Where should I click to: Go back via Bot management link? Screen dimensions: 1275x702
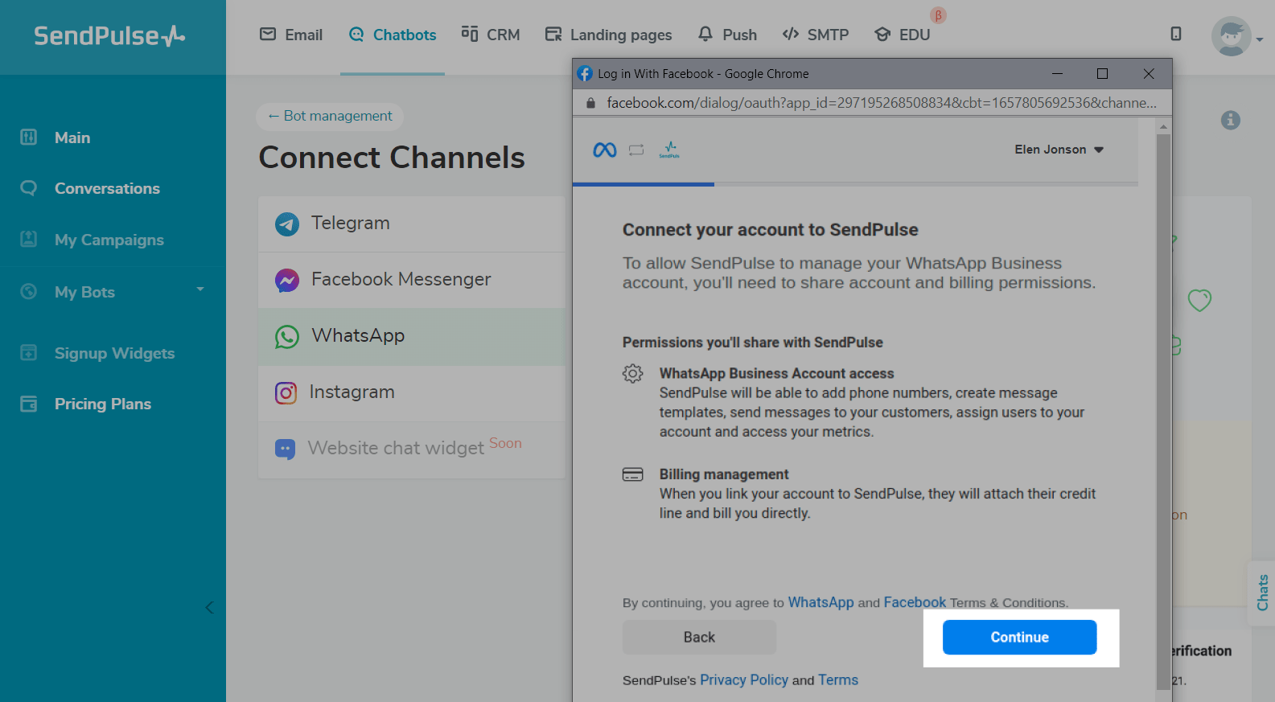[x=330, y=116]
